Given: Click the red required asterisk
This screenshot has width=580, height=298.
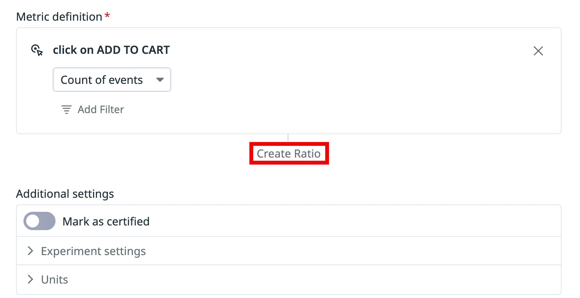Looking at the screenshot, I should (x=107, y=16).
